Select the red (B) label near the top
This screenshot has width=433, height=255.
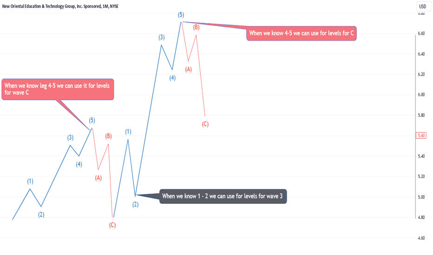[197, 27]
